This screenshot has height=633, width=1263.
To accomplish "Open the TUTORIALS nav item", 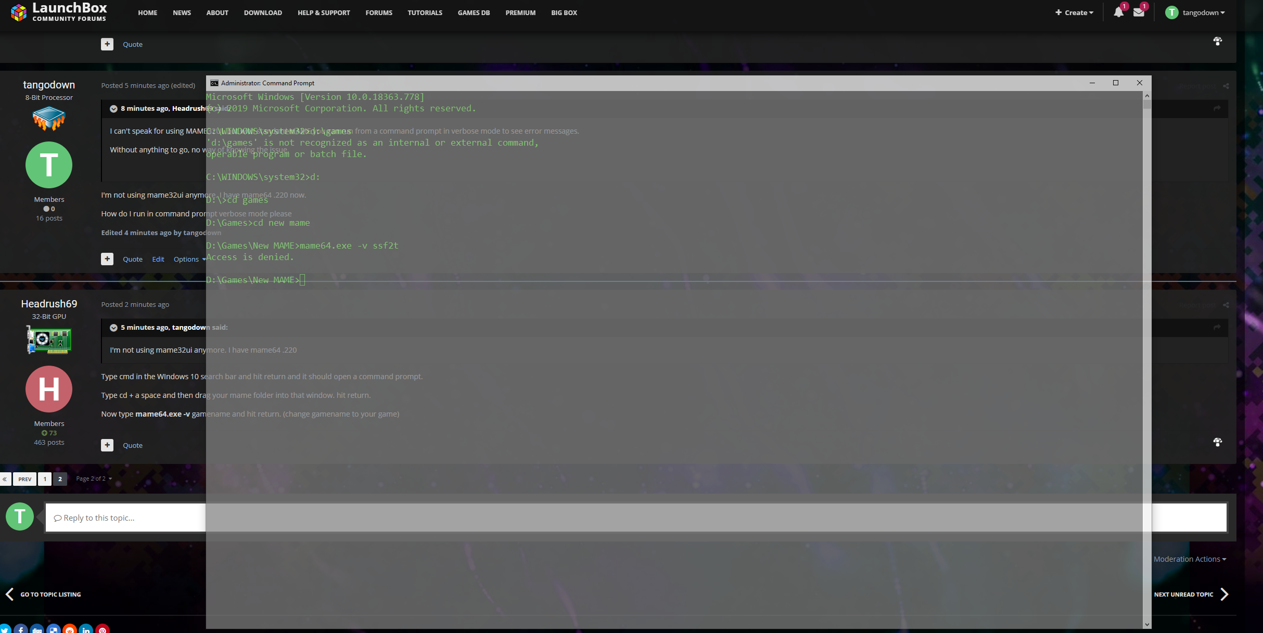I will click(425, 12).
